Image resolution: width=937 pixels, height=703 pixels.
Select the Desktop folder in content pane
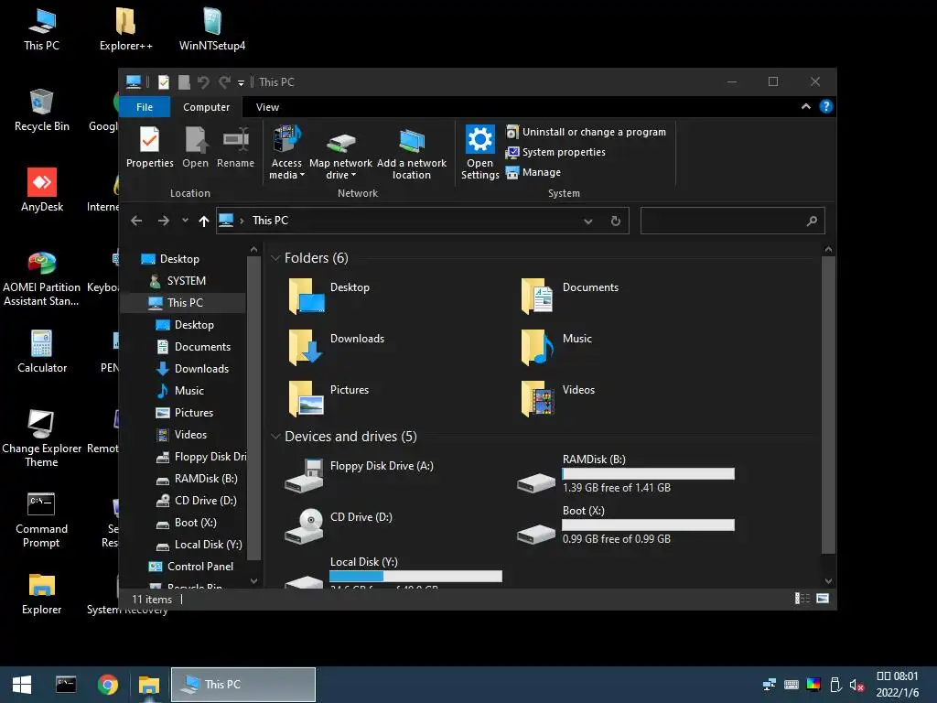(x=328, y=295)
